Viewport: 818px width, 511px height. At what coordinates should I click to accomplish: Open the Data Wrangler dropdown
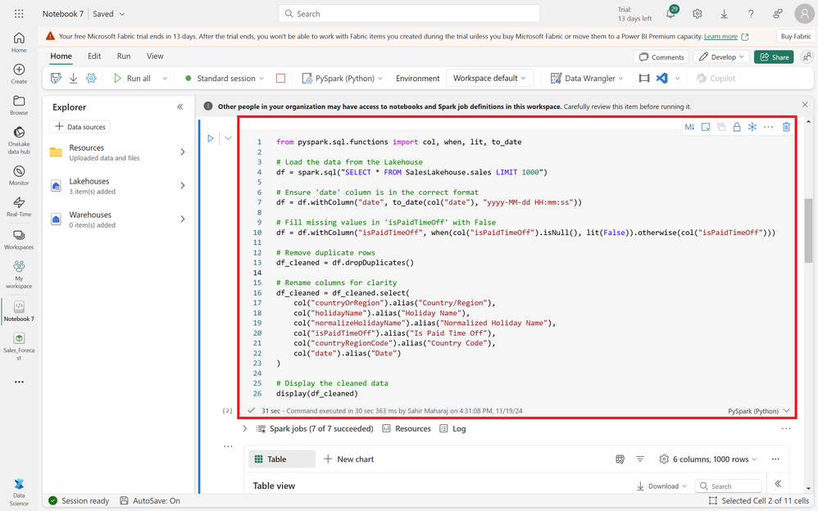[587, 79]
